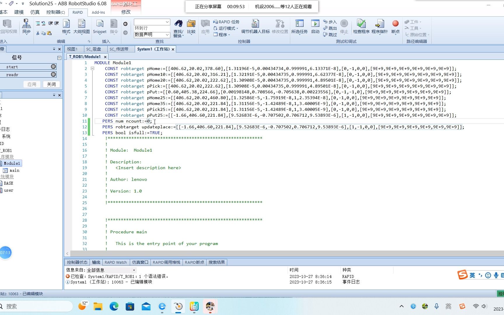Close the System1 (工作站) tab
The height and width of the screenshot is (315, 504).
173,49
